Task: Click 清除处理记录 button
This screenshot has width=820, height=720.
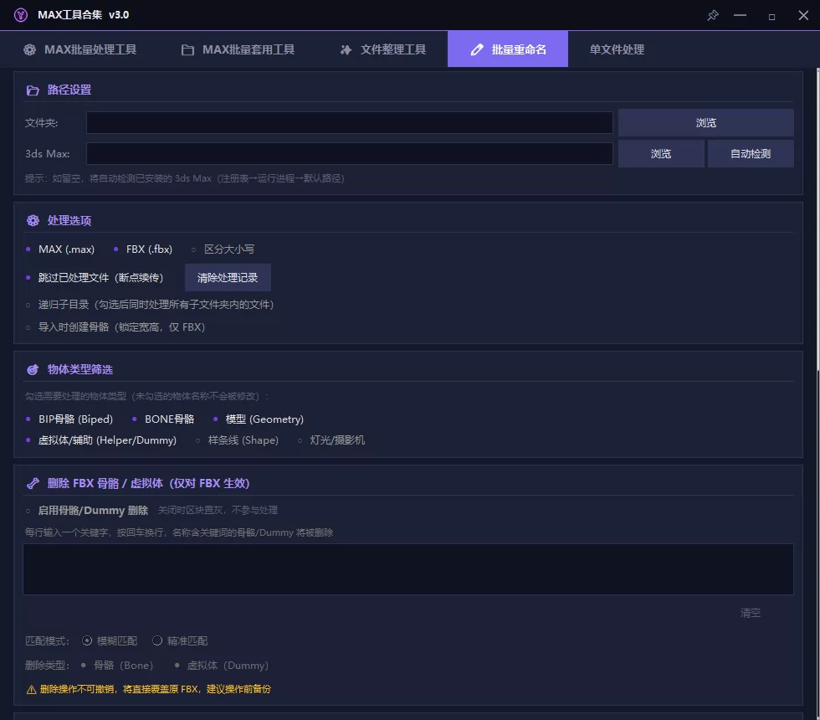Action: [x=228, y=277]
